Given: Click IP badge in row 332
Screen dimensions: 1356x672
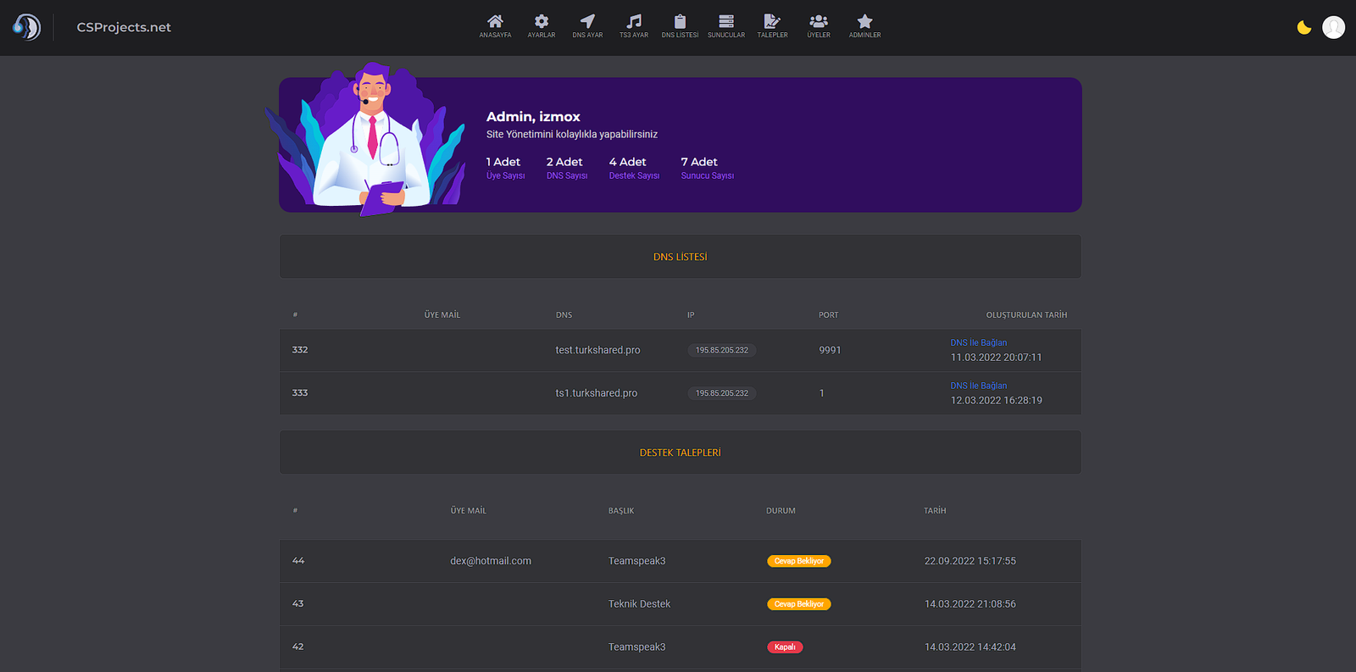Looking at the screenshot, I should point(722,350).
